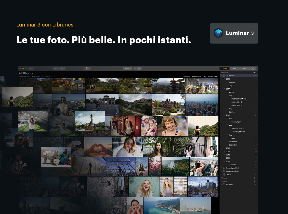
Task: Click the share/export icon in toolbar
Action: tap(253, 68)
